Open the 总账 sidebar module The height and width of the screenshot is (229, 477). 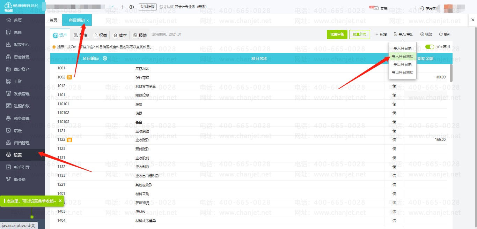pyautogui.click(x=18, y=32)
